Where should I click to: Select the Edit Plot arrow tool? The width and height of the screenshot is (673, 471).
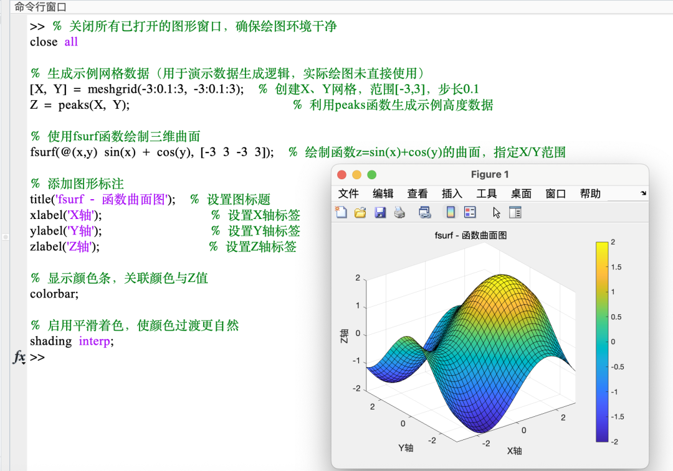(497, 213)
